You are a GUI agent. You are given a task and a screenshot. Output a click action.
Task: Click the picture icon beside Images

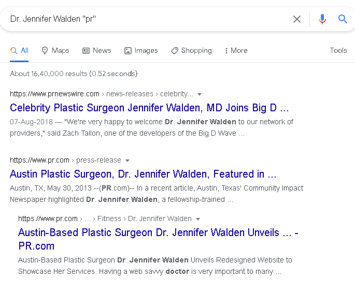(127, 51)
